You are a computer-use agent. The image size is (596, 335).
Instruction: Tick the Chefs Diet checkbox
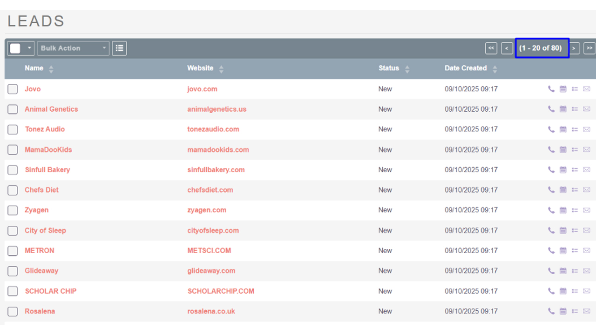pyautogui.click(x=13, y=190)
